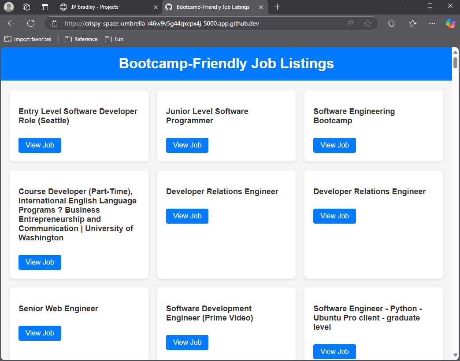Refresh the current page
This screenshot has height=361, width=460.
click(31, 23)
